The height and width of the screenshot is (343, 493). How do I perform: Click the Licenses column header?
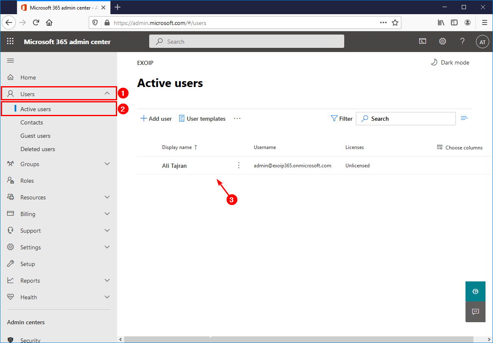355,147
